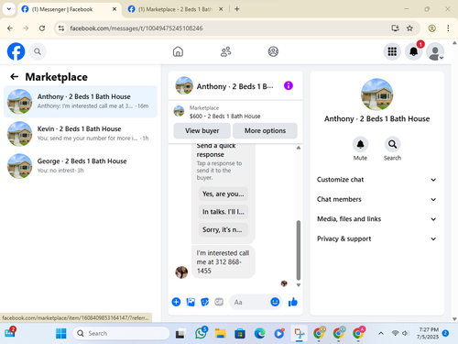Open George 2 Beds 1 Bath chat
The height and width of the screenshot is (344, 458).
(81, 166)
